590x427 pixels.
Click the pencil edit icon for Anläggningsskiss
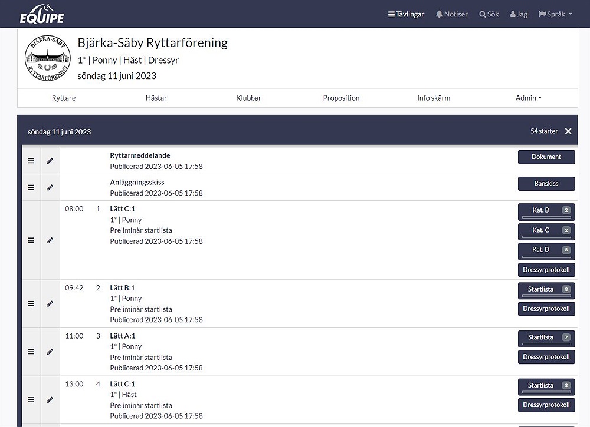coord(50,187)
